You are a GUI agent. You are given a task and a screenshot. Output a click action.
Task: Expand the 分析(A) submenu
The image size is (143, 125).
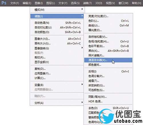point(57,103)
